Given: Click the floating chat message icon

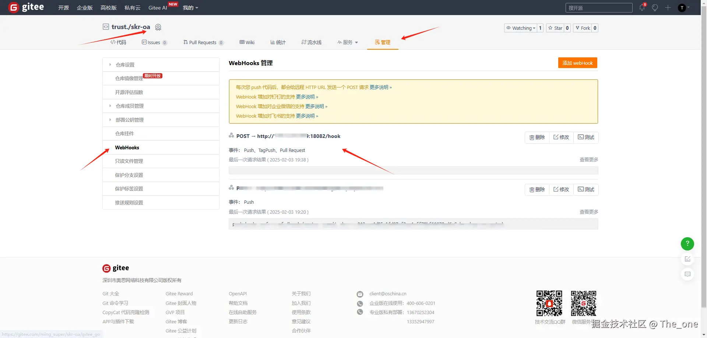Looking at the screenshot, I should (x=687, y=274).
